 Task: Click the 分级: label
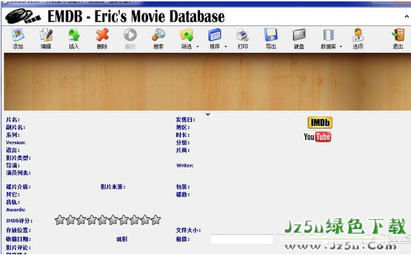(183, 142)
